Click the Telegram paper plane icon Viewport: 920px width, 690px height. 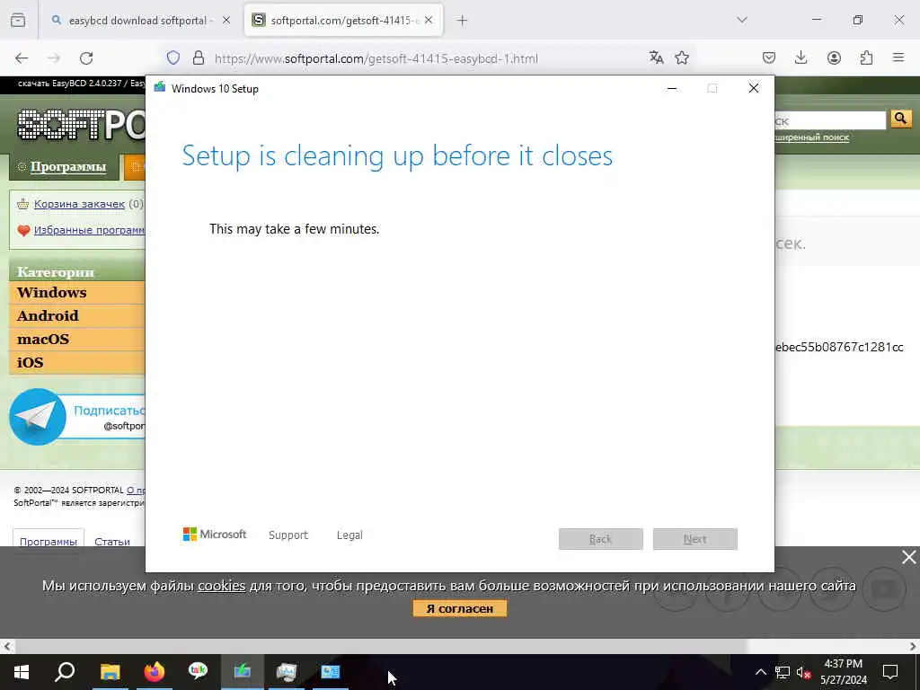(x=38, y=417)
